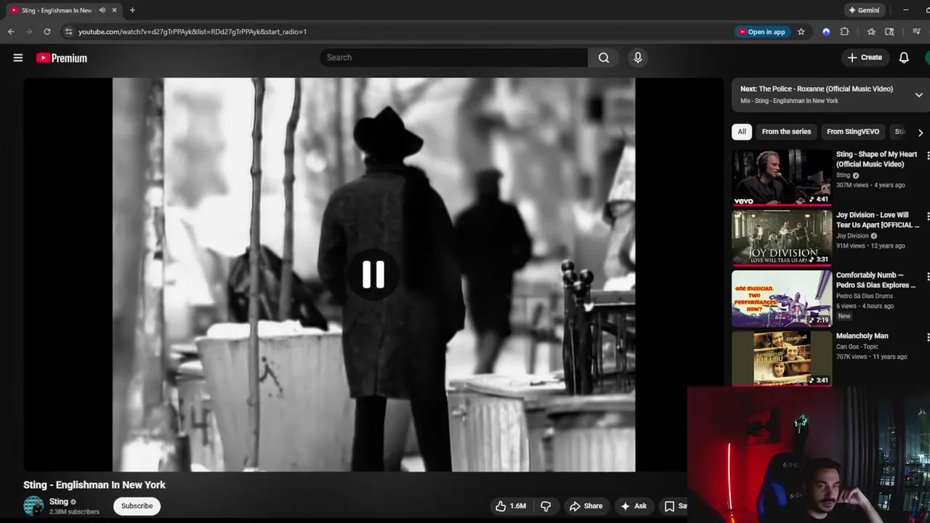Open the blue round extension icon

point(826,32)
